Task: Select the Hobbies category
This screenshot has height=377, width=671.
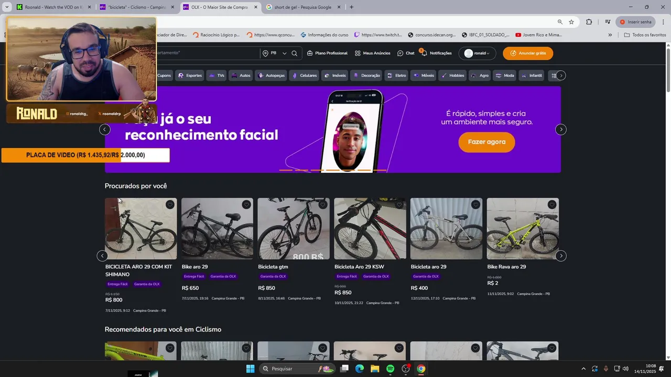Action: coord(452,75)
